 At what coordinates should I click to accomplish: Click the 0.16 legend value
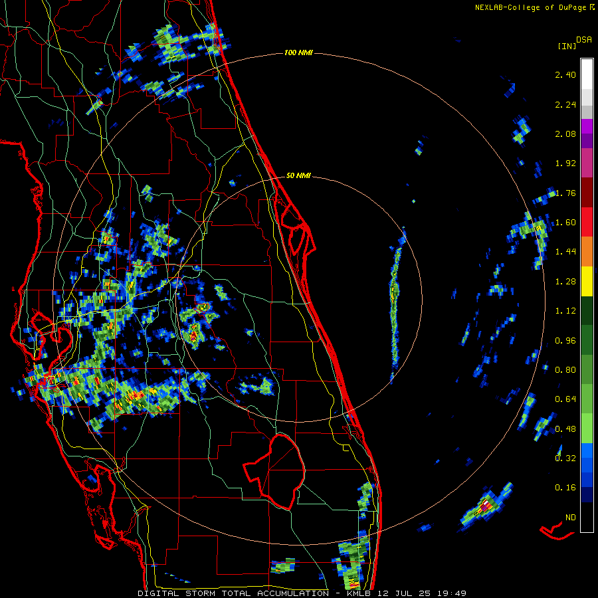click(x=565, y=488)
